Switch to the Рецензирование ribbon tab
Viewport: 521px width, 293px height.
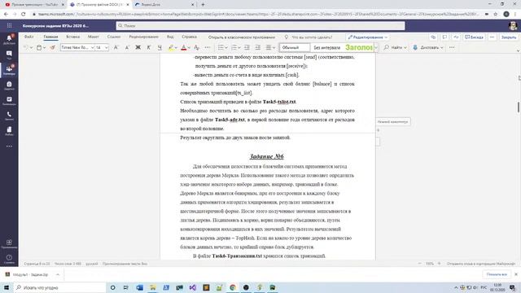143,37
